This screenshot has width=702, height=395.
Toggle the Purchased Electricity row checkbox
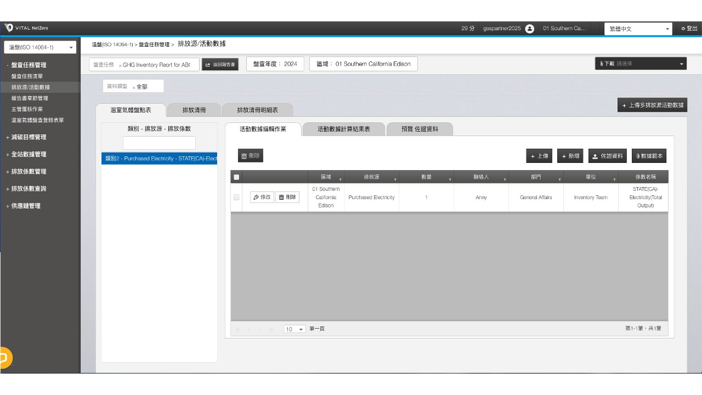click(236, 197)
